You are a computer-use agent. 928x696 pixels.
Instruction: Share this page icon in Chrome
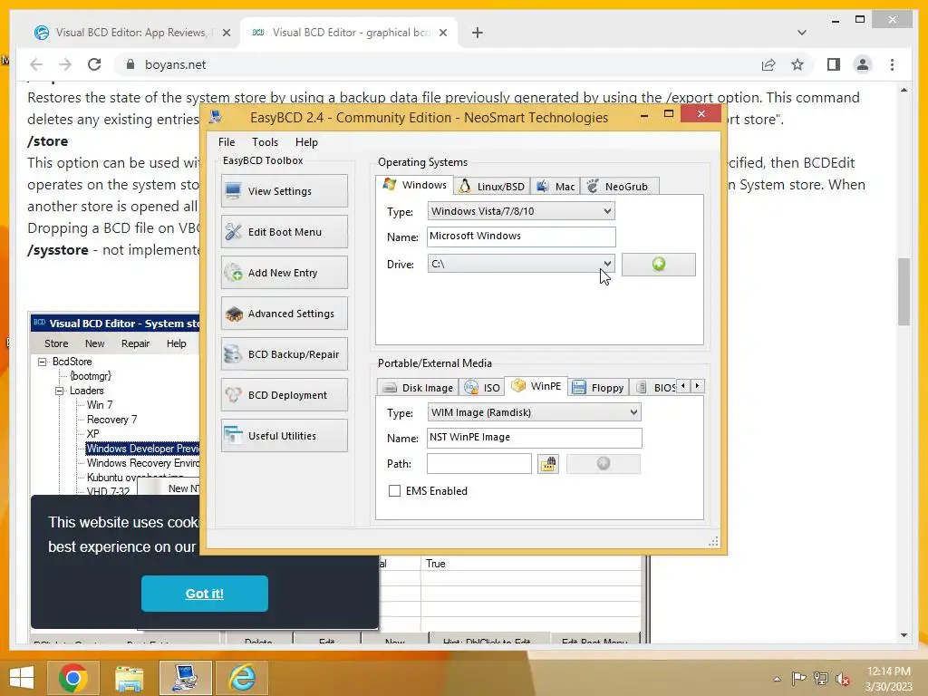(x=768, y=64)
